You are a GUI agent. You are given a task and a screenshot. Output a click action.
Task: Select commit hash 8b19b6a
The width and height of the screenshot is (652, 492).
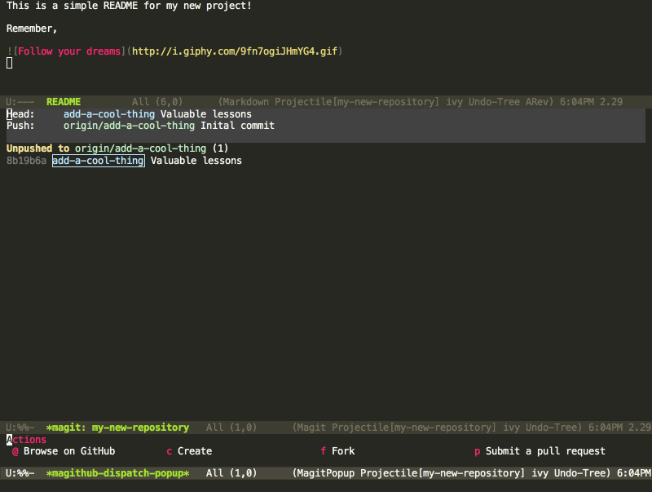tap(26, 162)
